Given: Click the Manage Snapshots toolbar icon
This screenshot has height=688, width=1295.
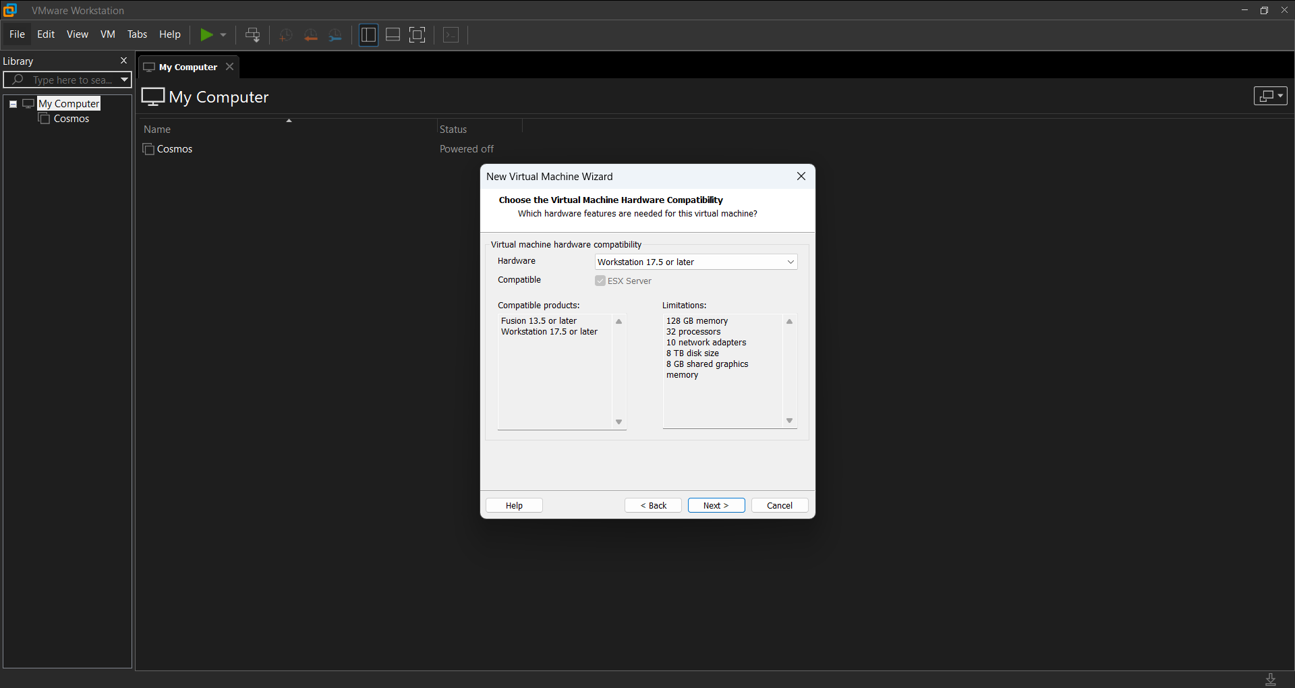Looking at the screenshot, I should [335, 35].
